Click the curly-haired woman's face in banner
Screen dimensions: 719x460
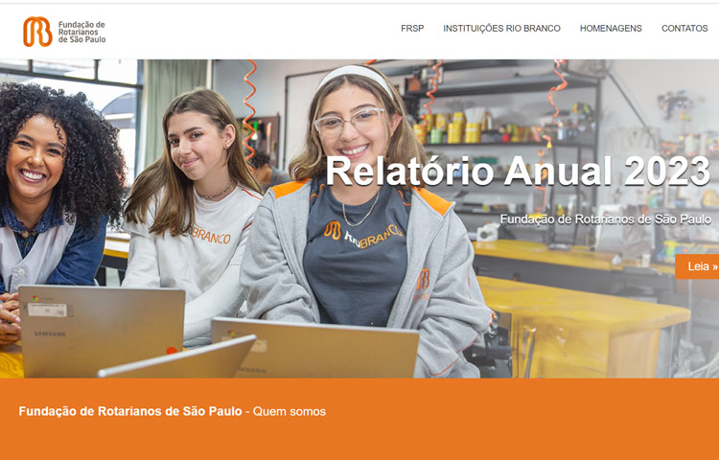(x=35, y=158)
